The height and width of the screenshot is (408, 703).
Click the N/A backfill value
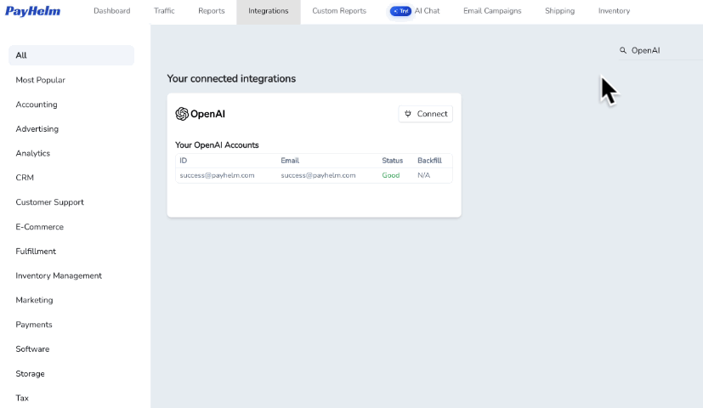pos(423,175)
